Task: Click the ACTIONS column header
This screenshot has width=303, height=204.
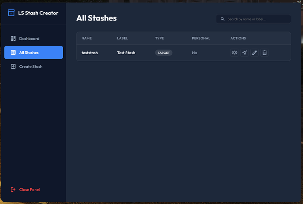Action: point(238,38)
